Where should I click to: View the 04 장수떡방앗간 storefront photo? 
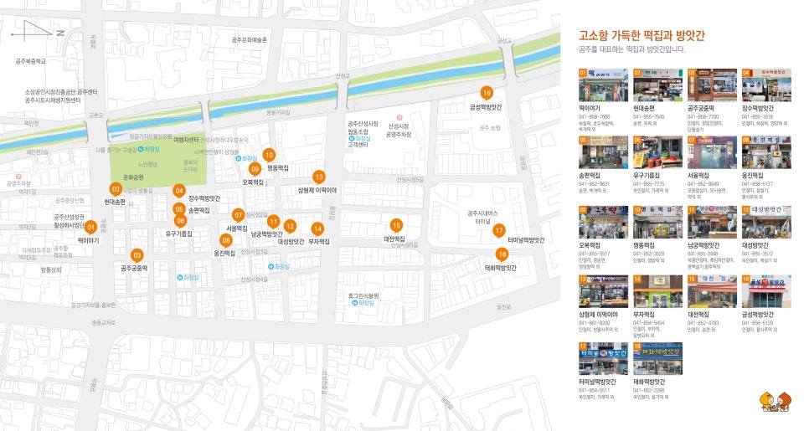pos(766,85)
